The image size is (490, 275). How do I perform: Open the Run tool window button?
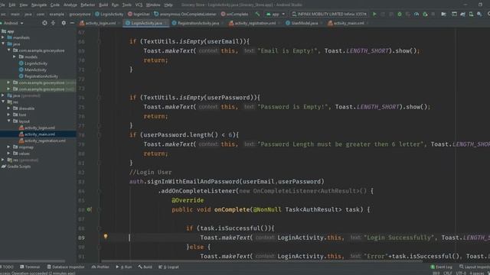point(124,267)
